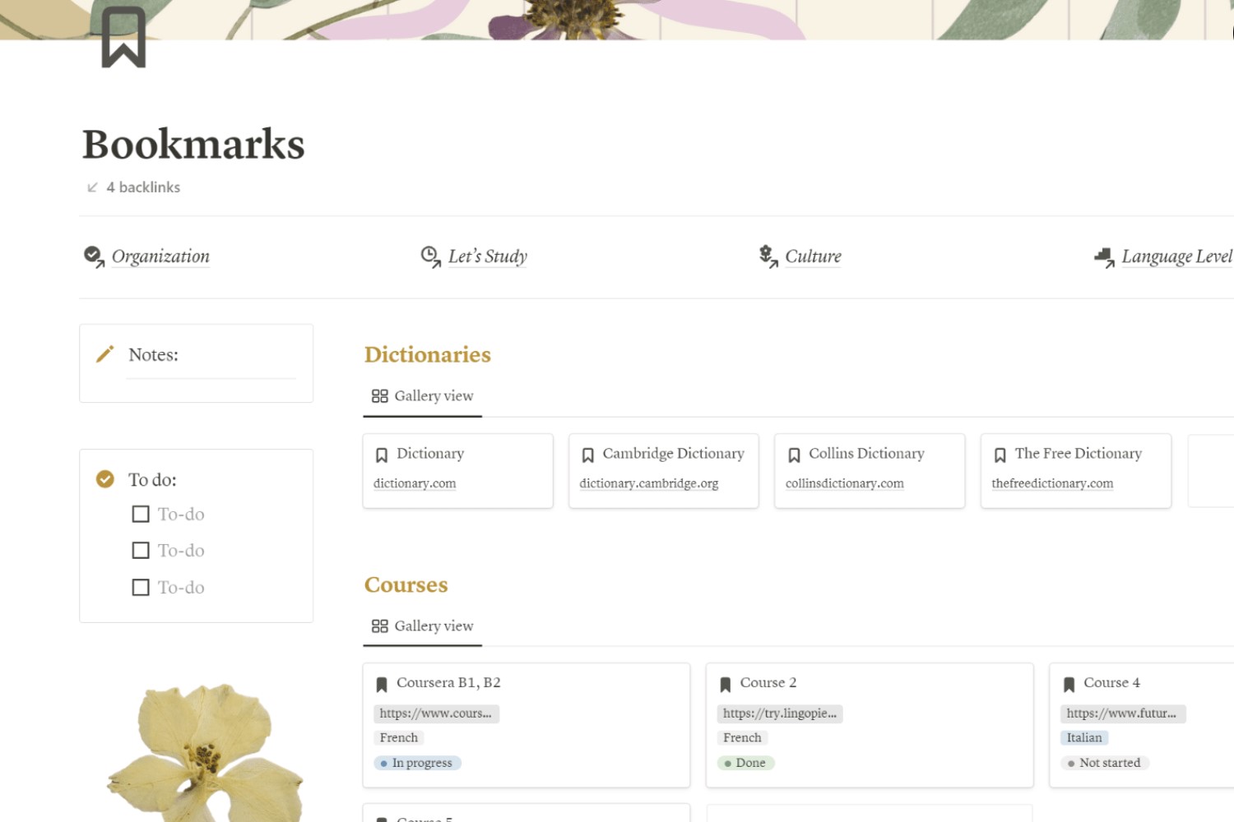Screen dimensions: 1234x822
Task: Open the 4 backlinks link
Action: [142, 187]
